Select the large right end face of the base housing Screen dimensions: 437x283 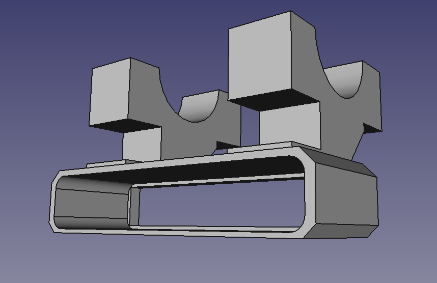[x=346, y=195]
